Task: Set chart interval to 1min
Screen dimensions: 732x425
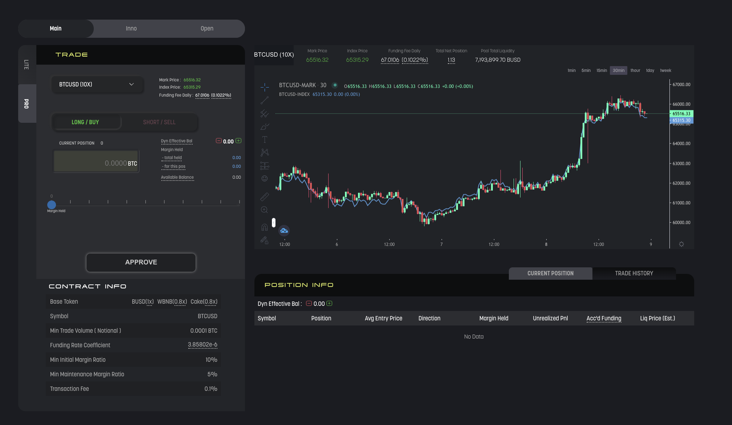Action: [x=572, y=70]
